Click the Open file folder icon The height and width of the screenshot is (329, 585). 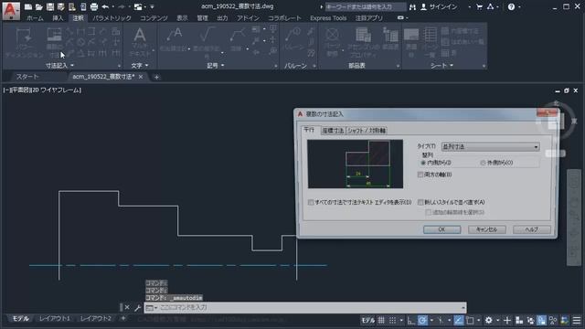pos(38,6)
